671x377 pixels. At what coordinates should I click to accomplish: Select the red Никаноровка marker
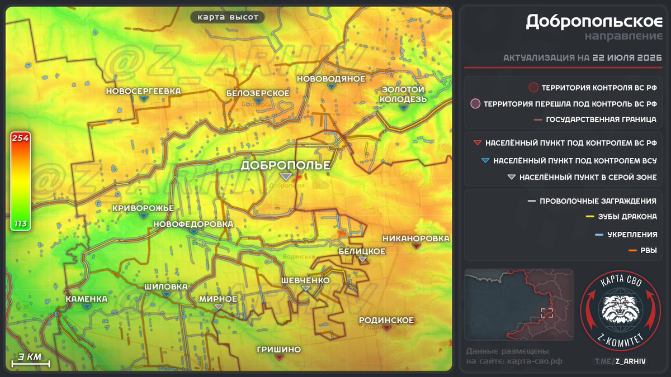click(416, 247)
